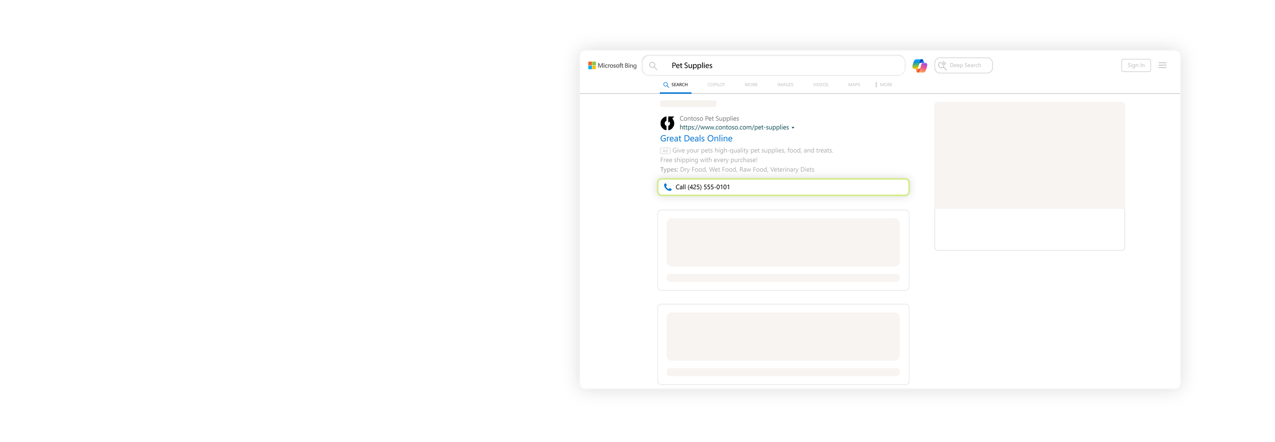The width and height of the screenshot is (1275, 442).
Task: Click the contoso.com/pet-supplies URL
Action: coord(734,128)
